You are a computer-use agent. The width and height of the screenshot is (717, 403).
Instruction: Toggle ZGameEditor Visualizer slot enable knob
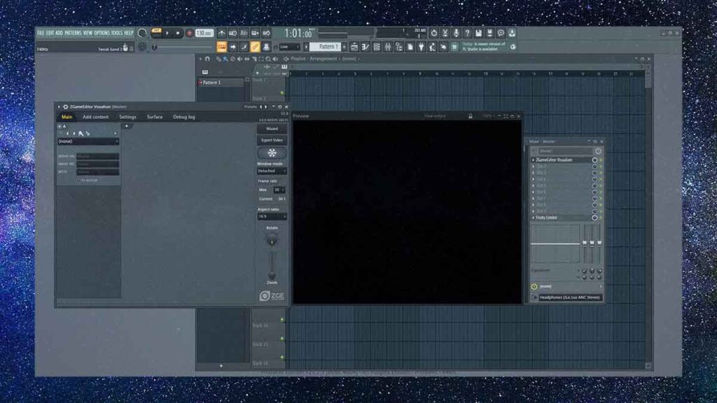(x=594, y=160)
